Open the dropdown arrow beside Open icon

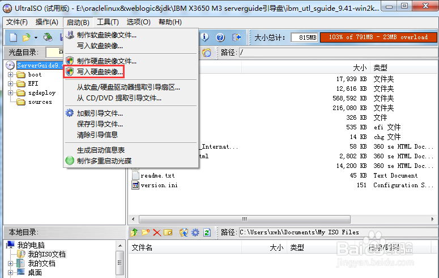(x=36, y=37)
